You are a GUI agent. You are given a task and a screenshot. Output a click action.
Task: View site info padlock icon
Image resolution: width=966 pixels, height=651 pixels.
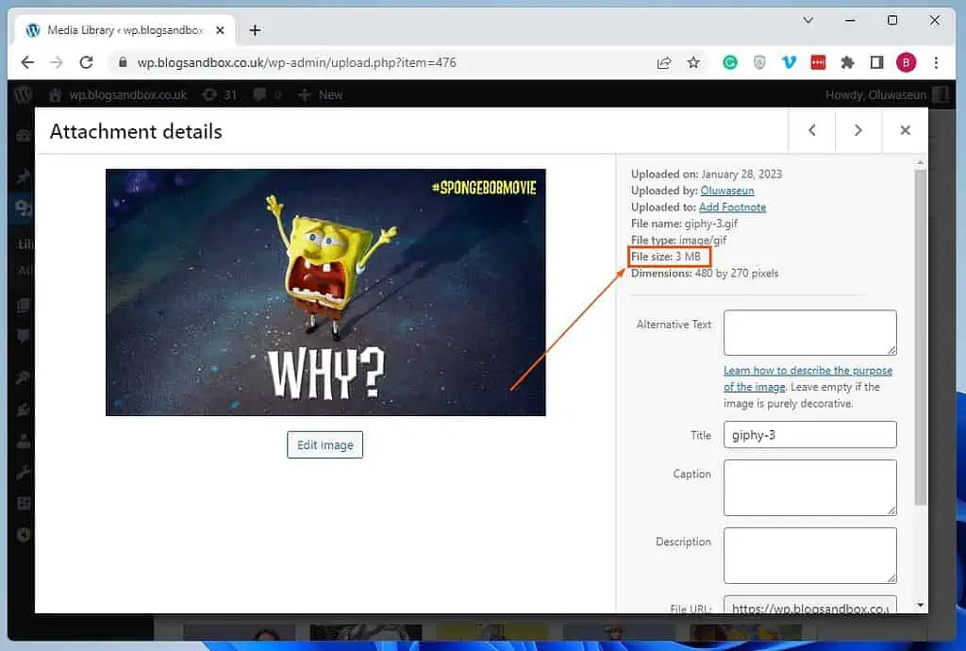click(x=123, y=62)
